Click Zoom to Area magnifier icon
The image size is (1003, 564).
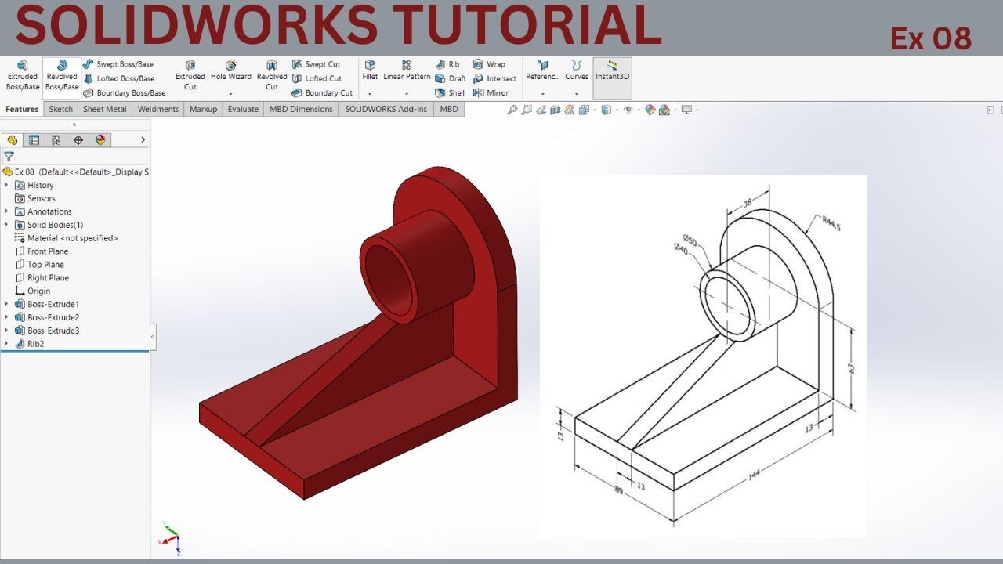coord(527,110)
